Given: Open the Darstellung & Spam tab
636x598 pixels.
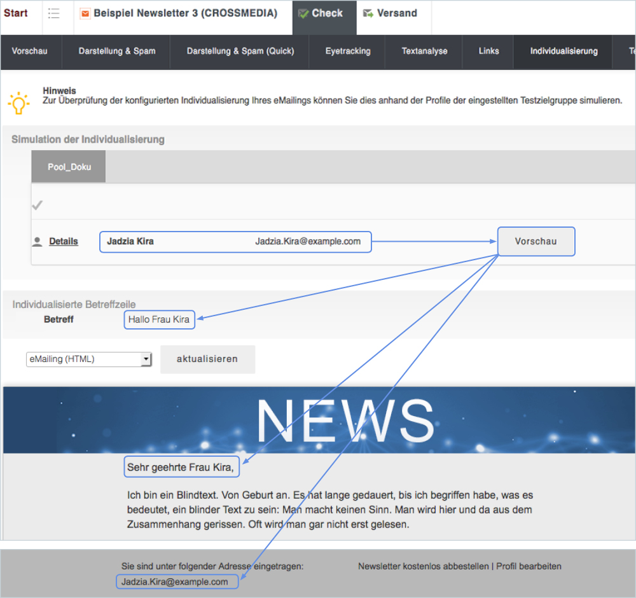Looking at the screenshot, I should 117,52.
